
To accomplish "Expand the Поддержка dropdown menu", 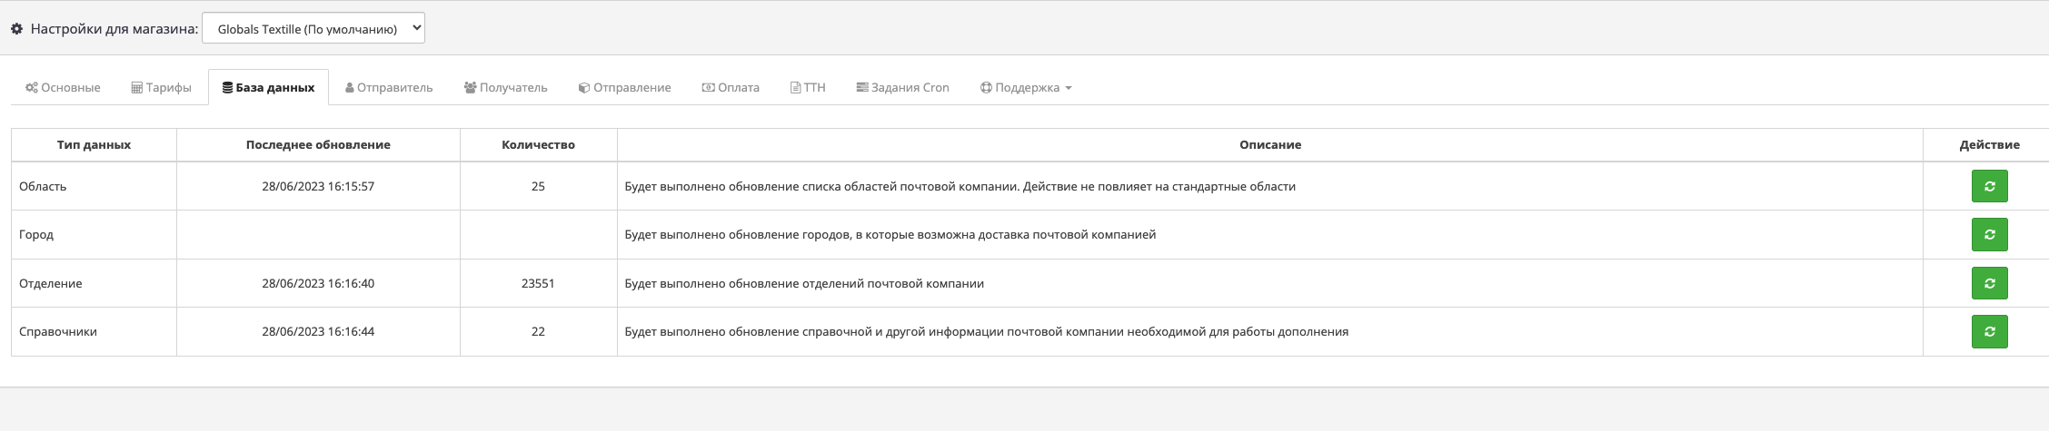I will 1026,88.
